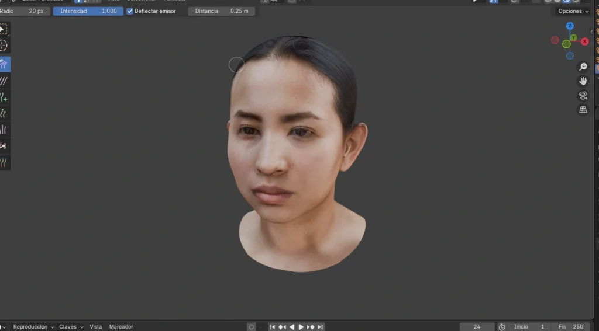Toggle Deflectar emisor checkbox
The image size is (599, 331).
130,11
